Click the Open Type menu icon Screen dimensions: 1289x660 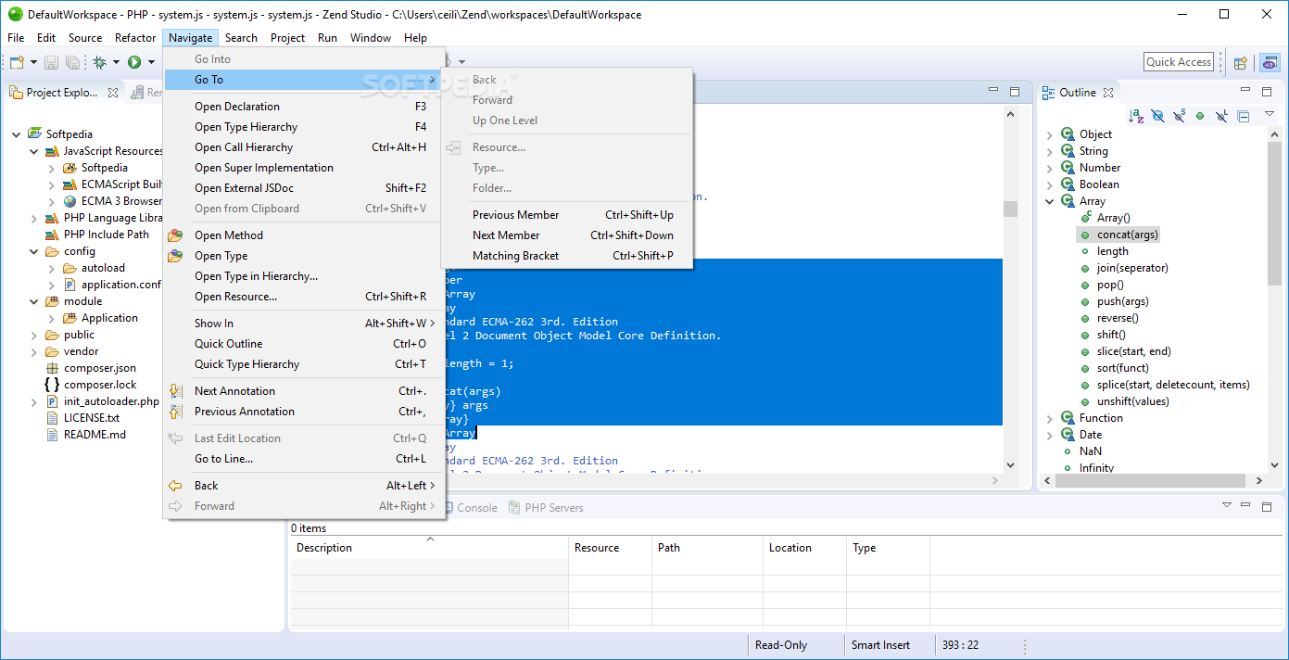pyautogui.click(x=175, y=256)
